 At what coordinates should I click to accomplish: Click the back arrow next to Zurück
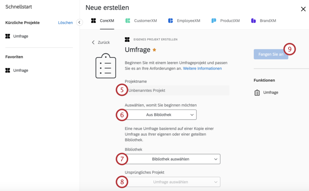pos(93,42)
